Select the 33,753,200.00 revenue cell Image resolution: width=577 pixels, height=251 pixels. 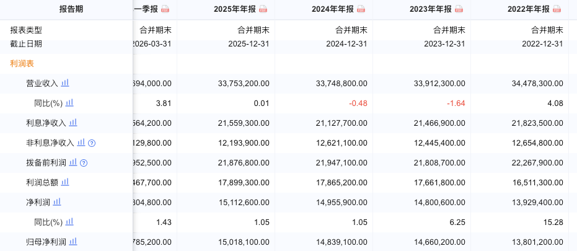242,84
